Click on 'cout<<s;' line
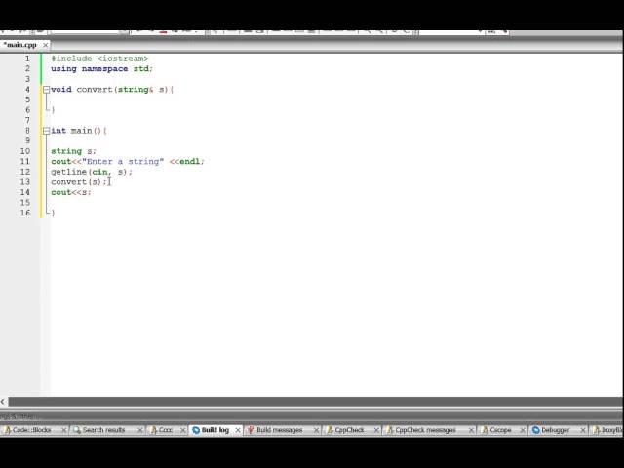 click(x=71, y=192)
